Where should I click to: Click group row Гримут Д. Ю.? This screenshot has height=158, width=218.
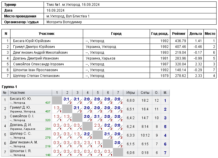[x=85, y=109]
